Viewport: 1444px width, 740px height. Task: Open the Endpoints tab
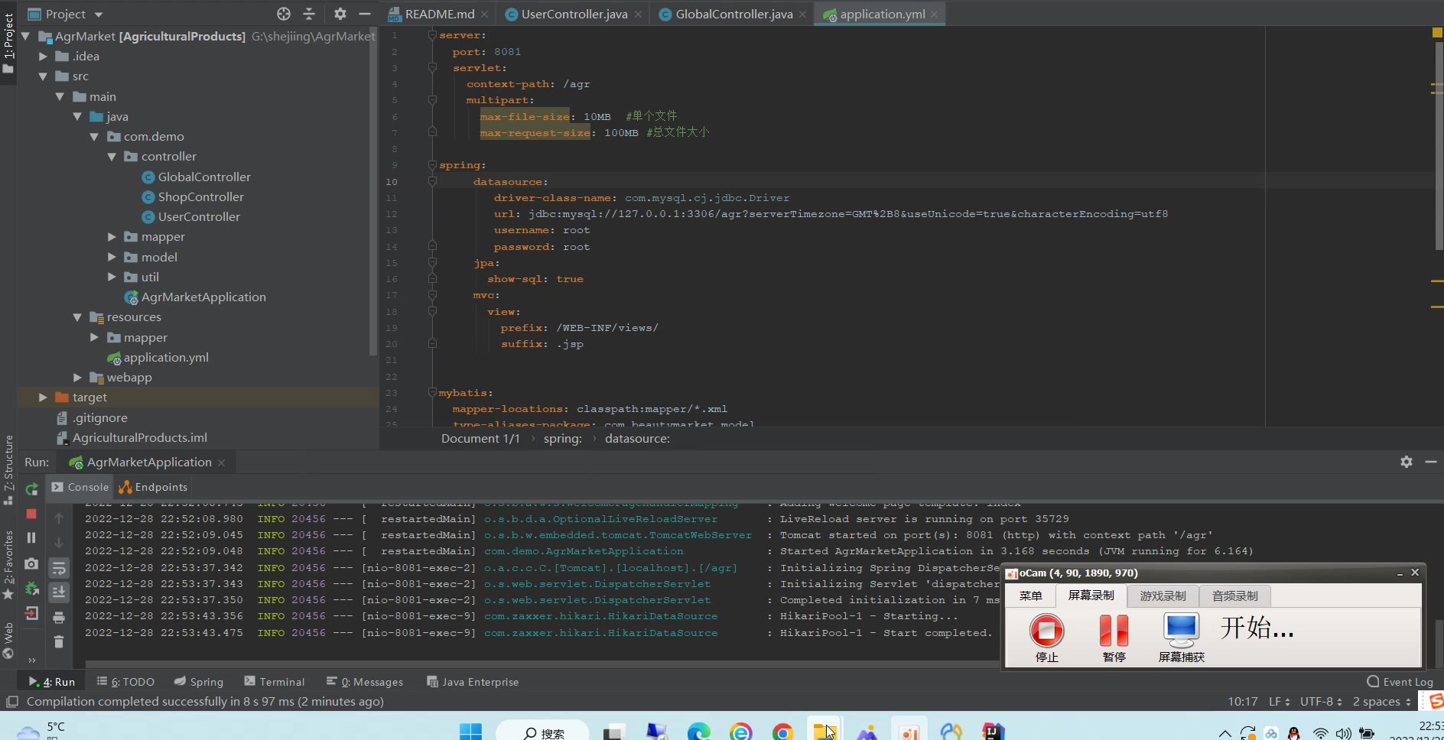pyautogui.click(x=153, y=487)
